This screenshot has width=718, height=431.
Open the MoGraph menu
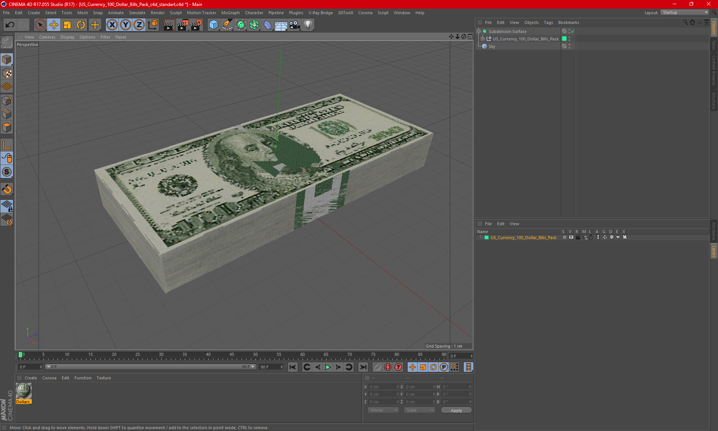[x=230, y=13]
